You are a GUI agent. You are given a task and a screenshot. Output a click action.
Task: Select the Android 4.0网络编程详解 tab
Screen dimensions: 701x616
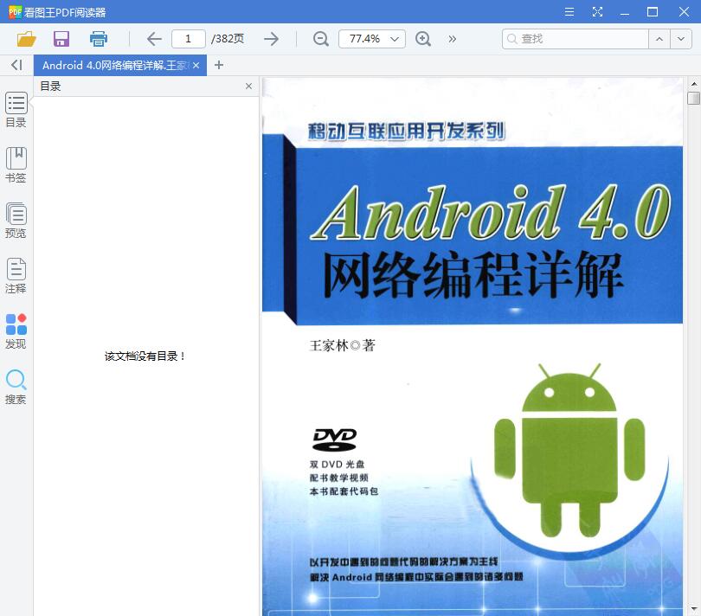[x=113, y=65]
